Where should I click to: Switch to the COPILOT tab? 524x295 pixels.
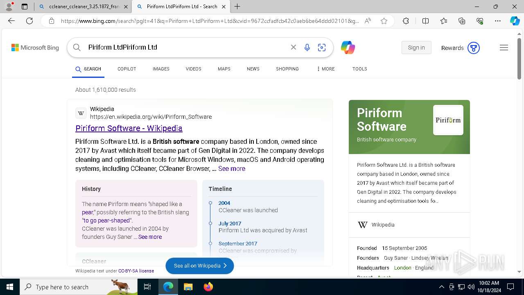[126, 69]
